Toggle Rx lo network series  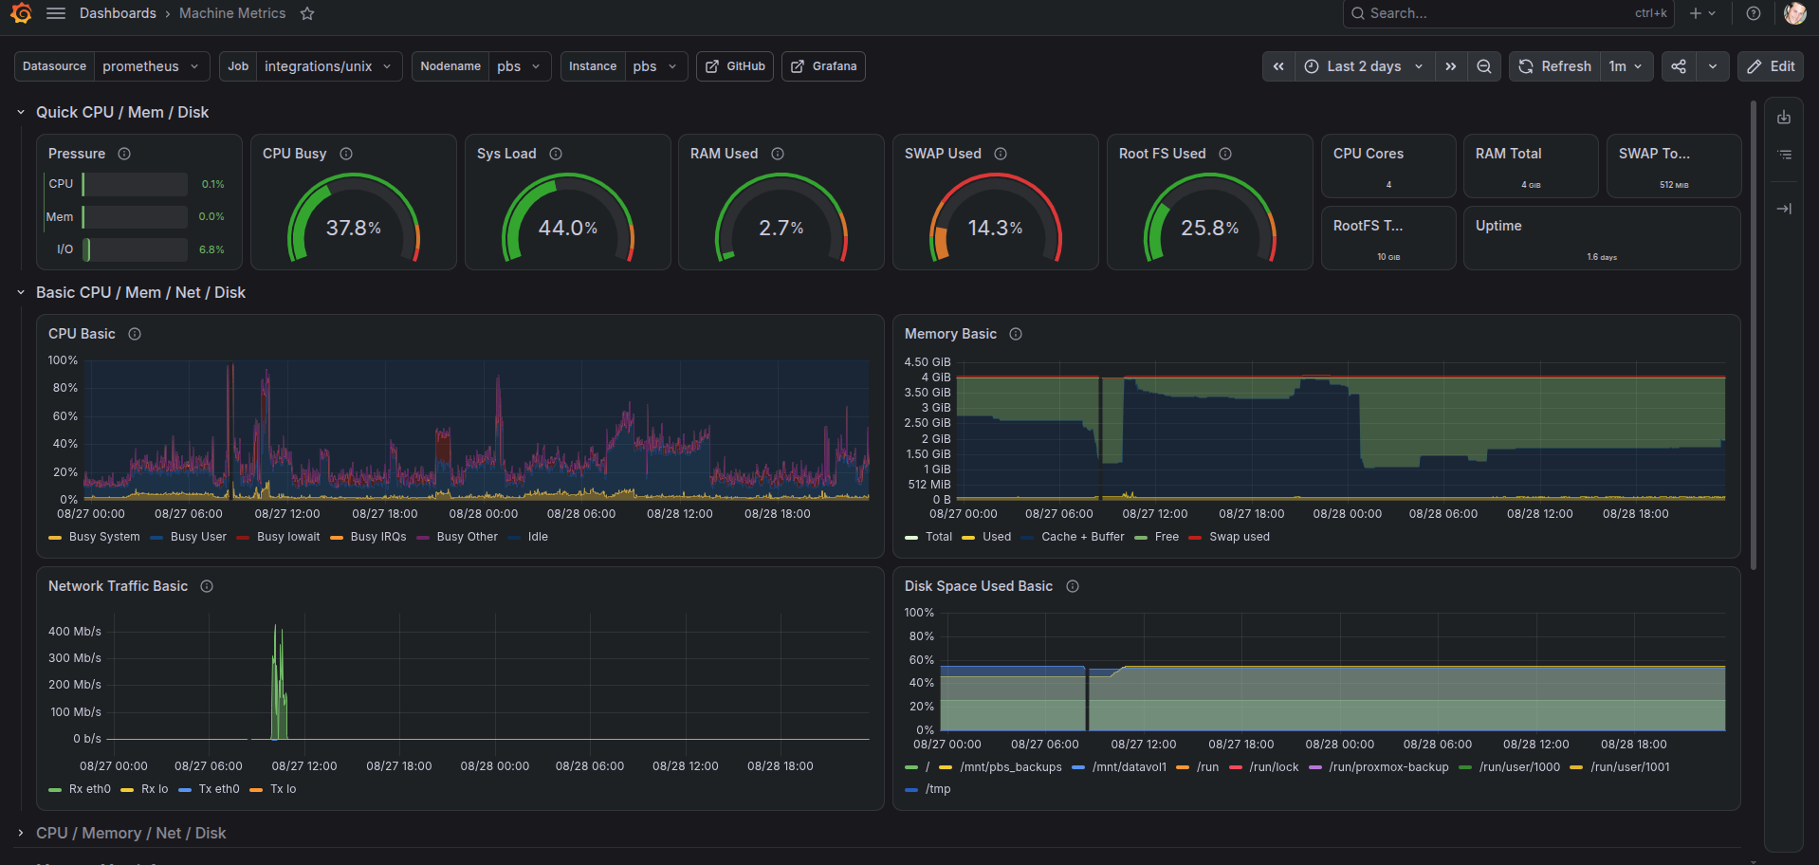coord(155,789)
